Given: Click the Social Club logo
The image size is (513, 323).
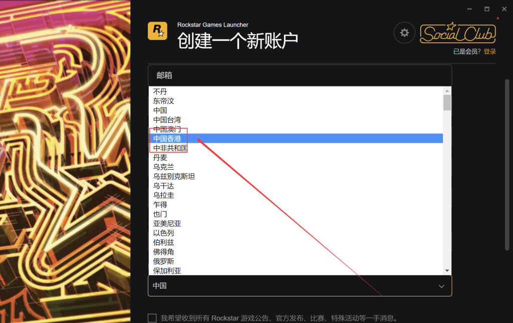Looking at the screenshot, I should 458,33.
